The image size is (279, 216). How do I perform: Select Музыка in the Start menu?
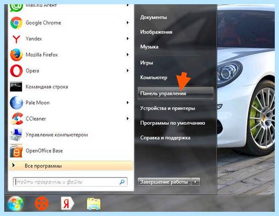(149, 47)
